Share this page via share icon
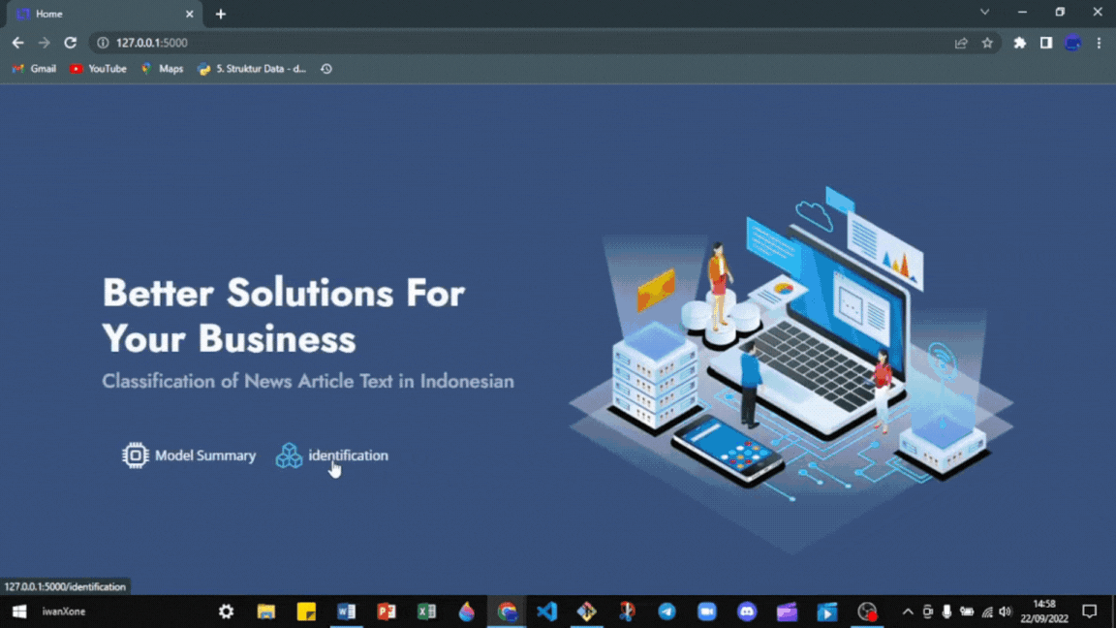 [x=961, y=43]
